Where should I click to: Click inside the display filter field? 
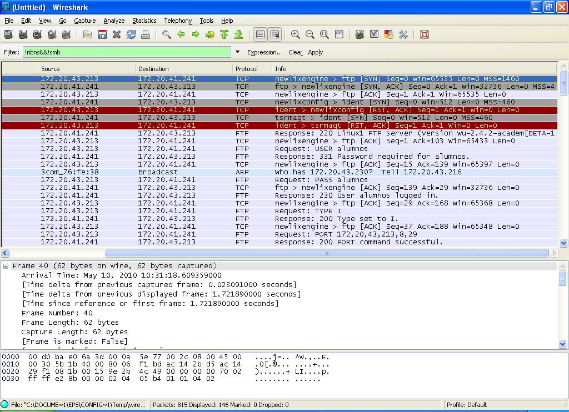pos(127,52)
